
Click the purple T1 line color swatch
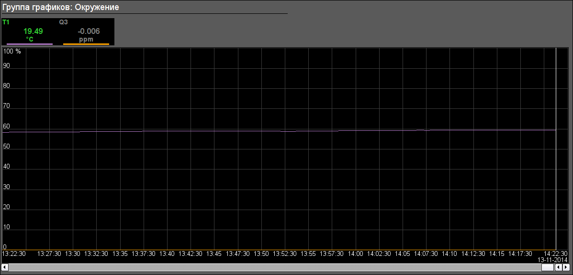30,44
